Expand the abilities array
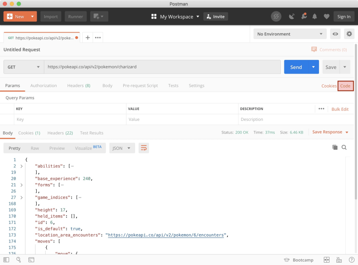The height and width of the screenshot is (265, 358). (22, 166)
